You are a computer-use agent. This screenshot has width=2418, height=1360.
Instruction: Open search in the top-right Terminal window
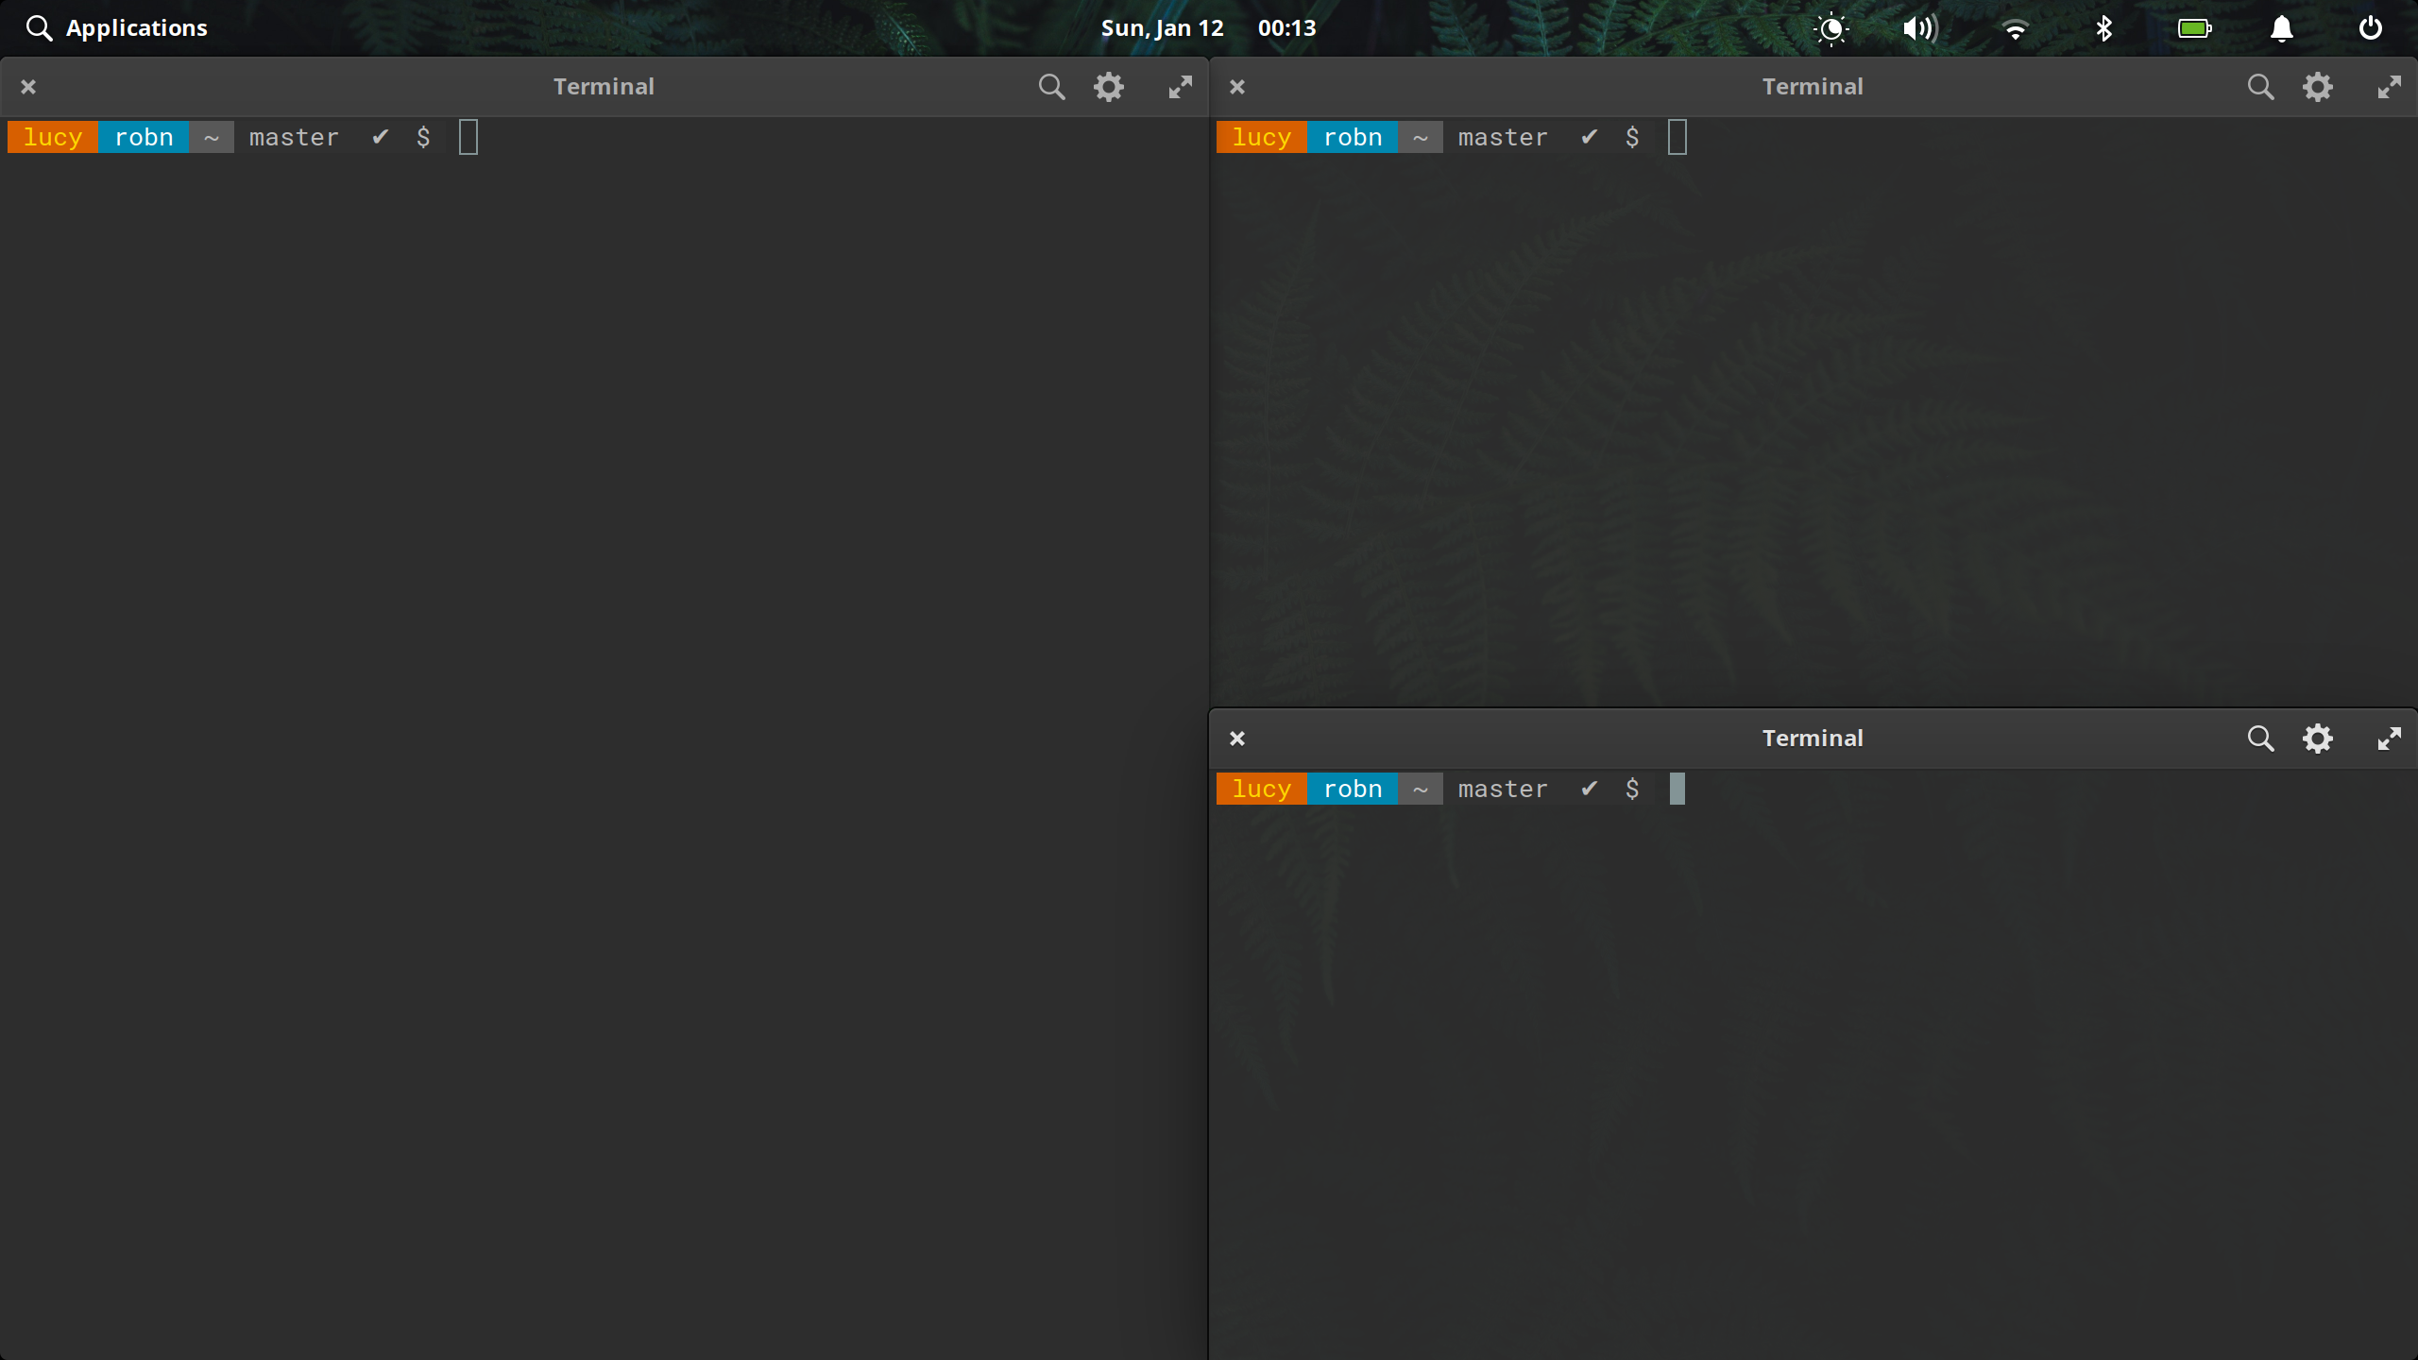pos(2260,87)
